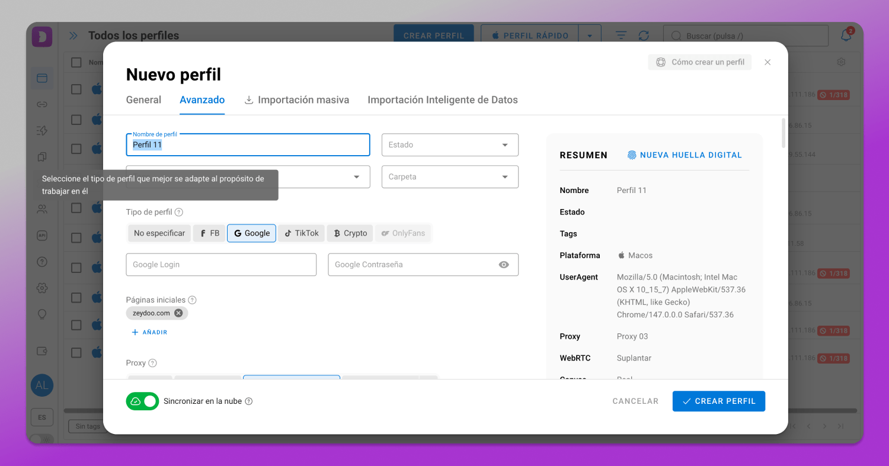
Task: Open the Estado dropdown
Action: coord(450,145)
